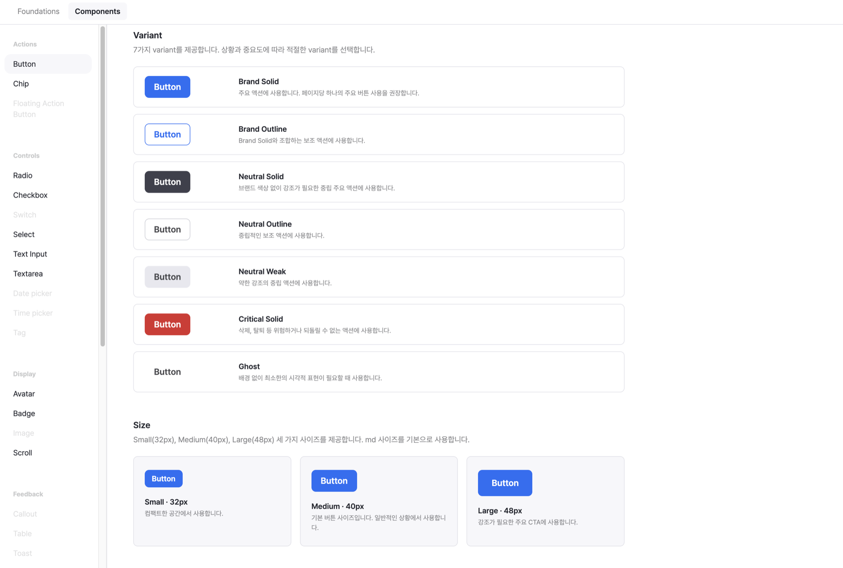
Task: Go to Floating Action Button page
Action: pos(48,109)
